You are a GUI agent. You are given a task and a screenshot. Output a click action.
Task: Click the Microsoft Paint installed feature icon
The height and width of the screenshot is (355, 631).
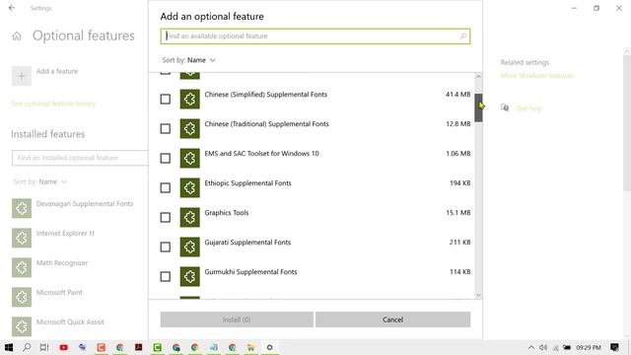click(x=22, y=297)
